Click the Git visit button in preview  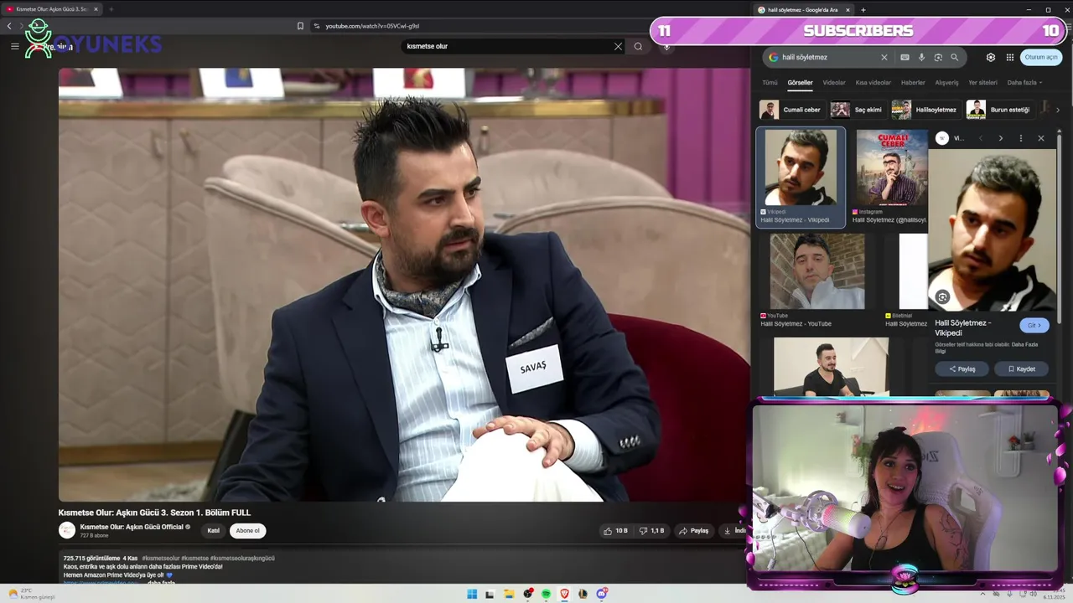pyautogui.click(x=1034, y=326)
